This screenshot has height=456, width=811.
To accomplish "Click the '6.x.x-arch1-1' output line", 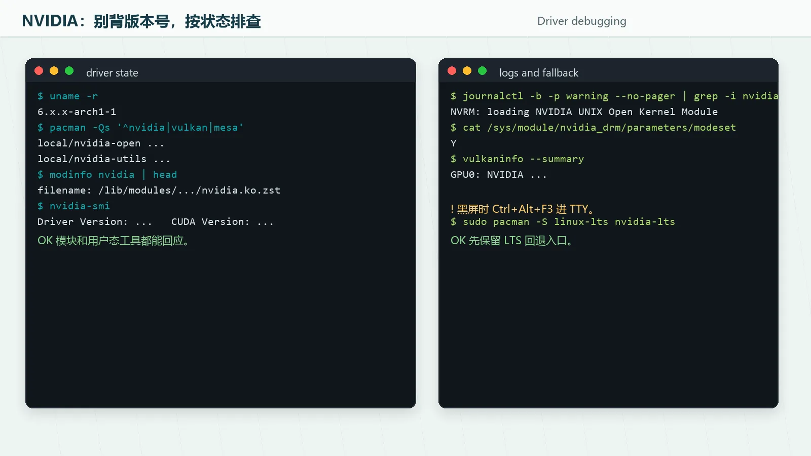I will (x=77, y=112).
